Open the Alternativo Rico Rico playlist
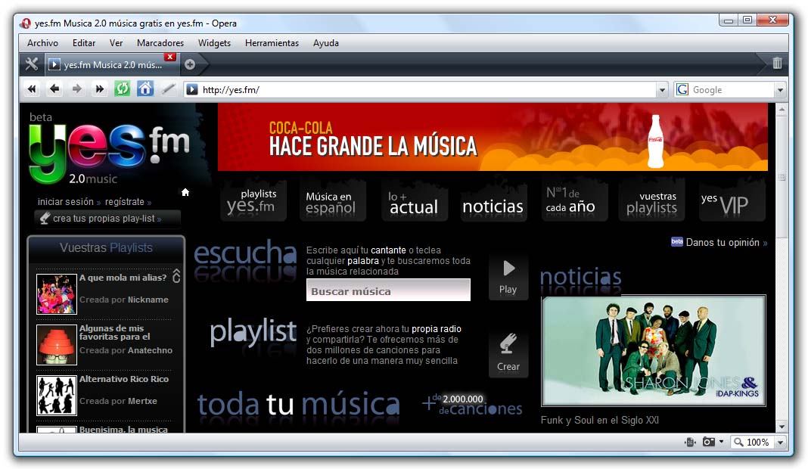The width and height of the screenshot is (808, 469). [123, 379]
